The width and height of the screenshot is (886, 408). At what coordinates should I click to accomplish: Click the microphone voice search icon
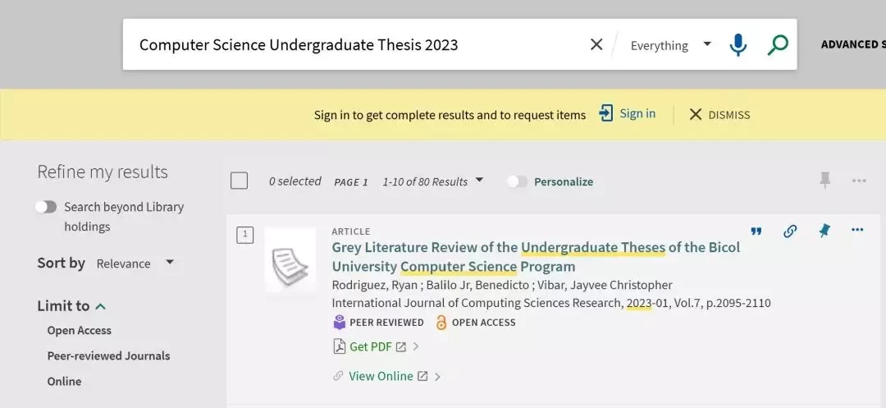[738, 44]
